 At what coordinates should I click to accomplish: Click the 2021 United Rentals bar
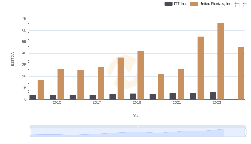(x=181, y=84)
